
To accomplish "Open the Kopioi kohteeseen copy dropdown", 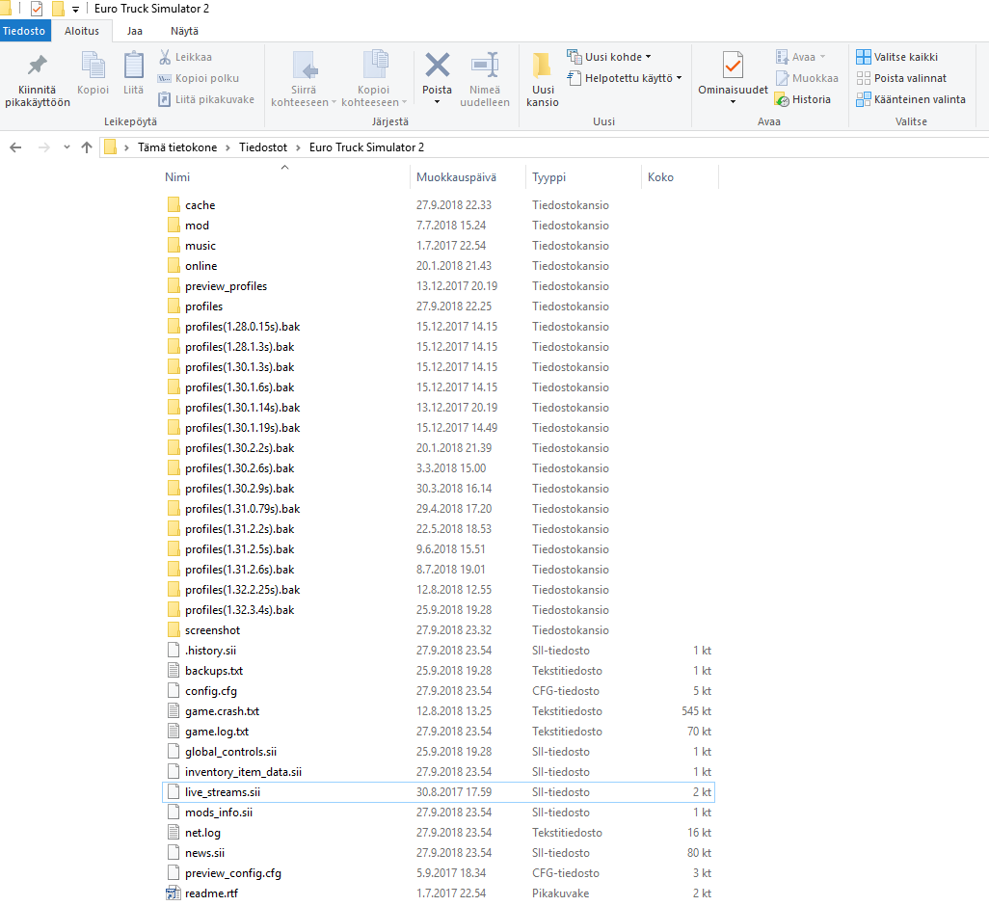I will tap(373, 95).
